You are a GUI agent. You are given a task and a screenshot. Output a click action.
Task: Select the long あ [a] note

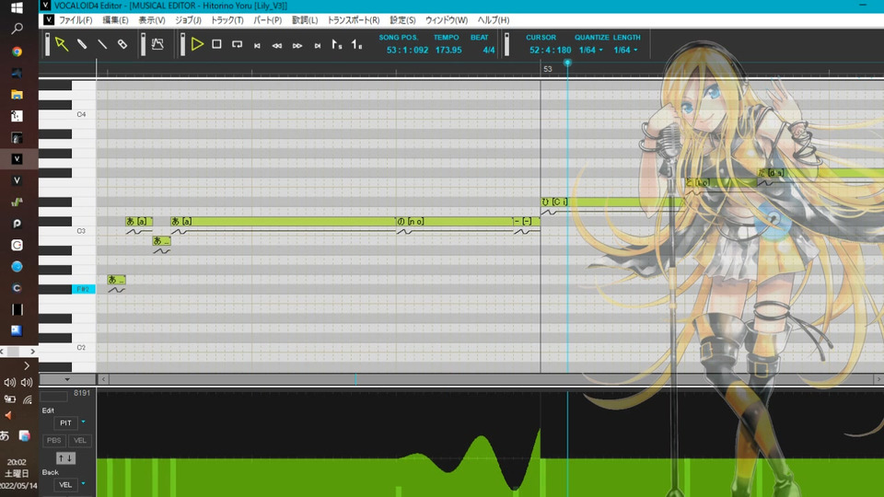click(283, 222)
